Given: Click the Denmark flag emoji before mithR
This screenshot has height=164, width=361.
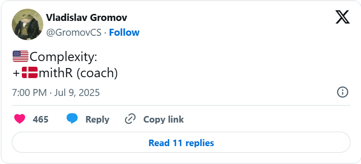Looking at the screenshot, I should (x=30, y=72).
